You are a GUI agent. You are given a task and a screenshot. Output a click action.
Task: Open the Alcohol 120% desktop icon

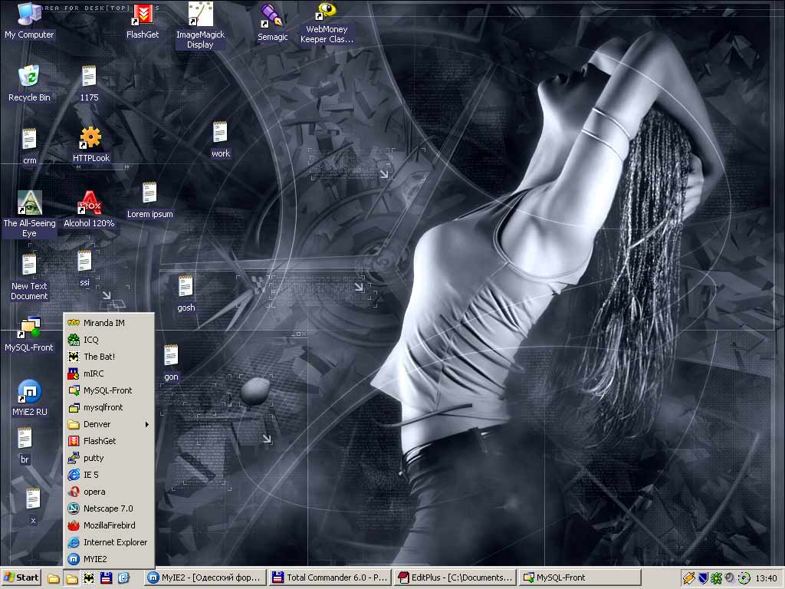pyautogui.click(x=89, y=204)
